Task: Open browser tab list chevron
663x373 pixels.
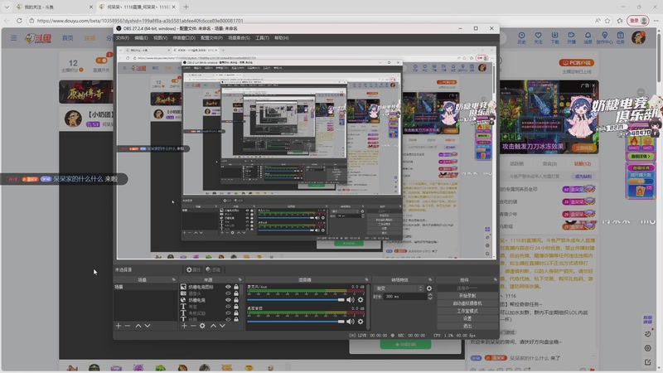Action: tap(7, 7)
